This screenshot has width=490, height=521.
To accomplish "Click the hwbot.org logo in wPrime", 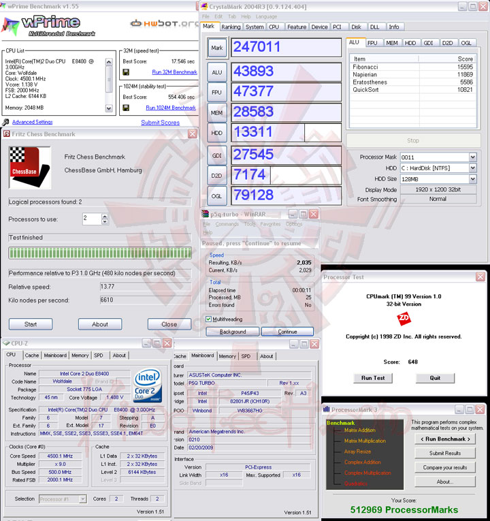I will [x=164, y=23].
